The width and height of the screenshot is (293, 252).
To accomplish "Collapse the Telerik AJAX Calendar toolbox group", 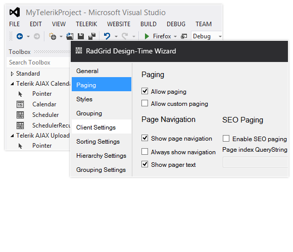I will 12,84.
